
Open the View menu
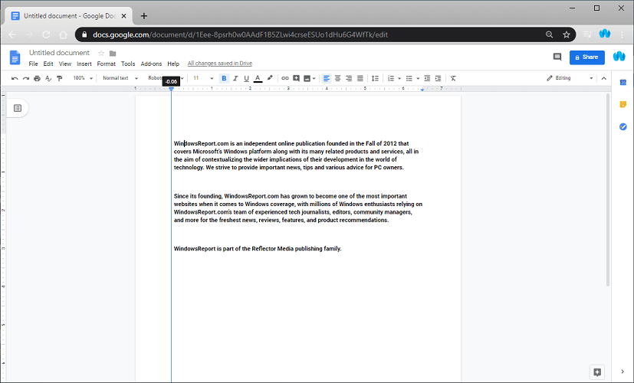click(x=65, y=64)
